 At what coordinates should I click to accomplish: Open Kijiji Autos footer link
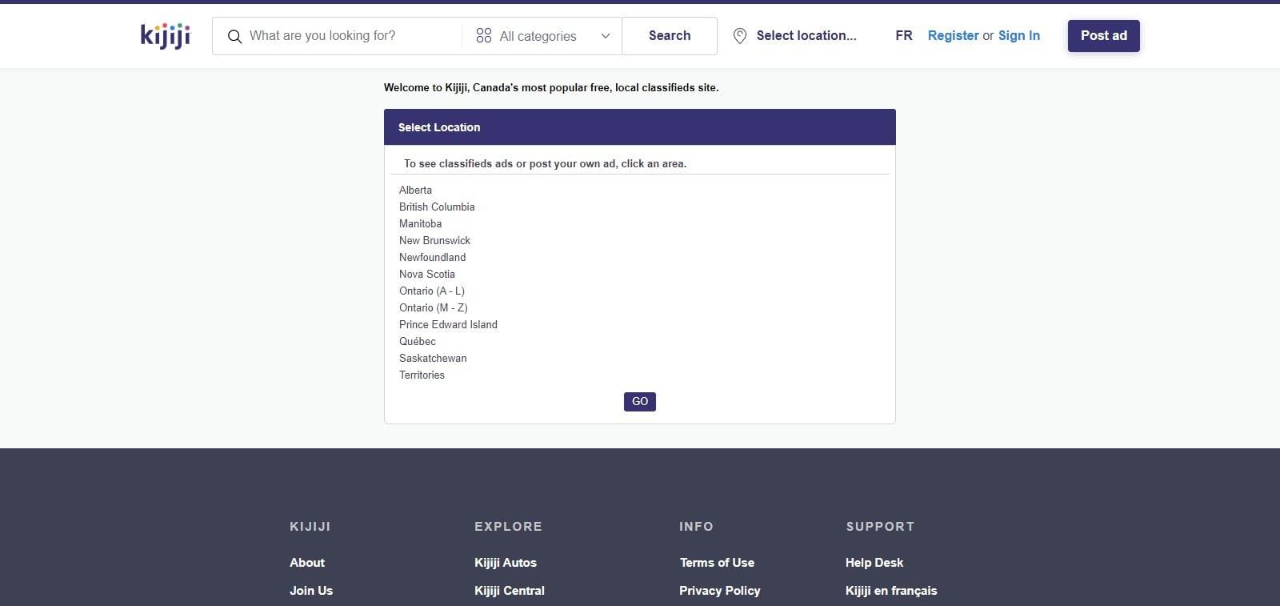[506, 563]
